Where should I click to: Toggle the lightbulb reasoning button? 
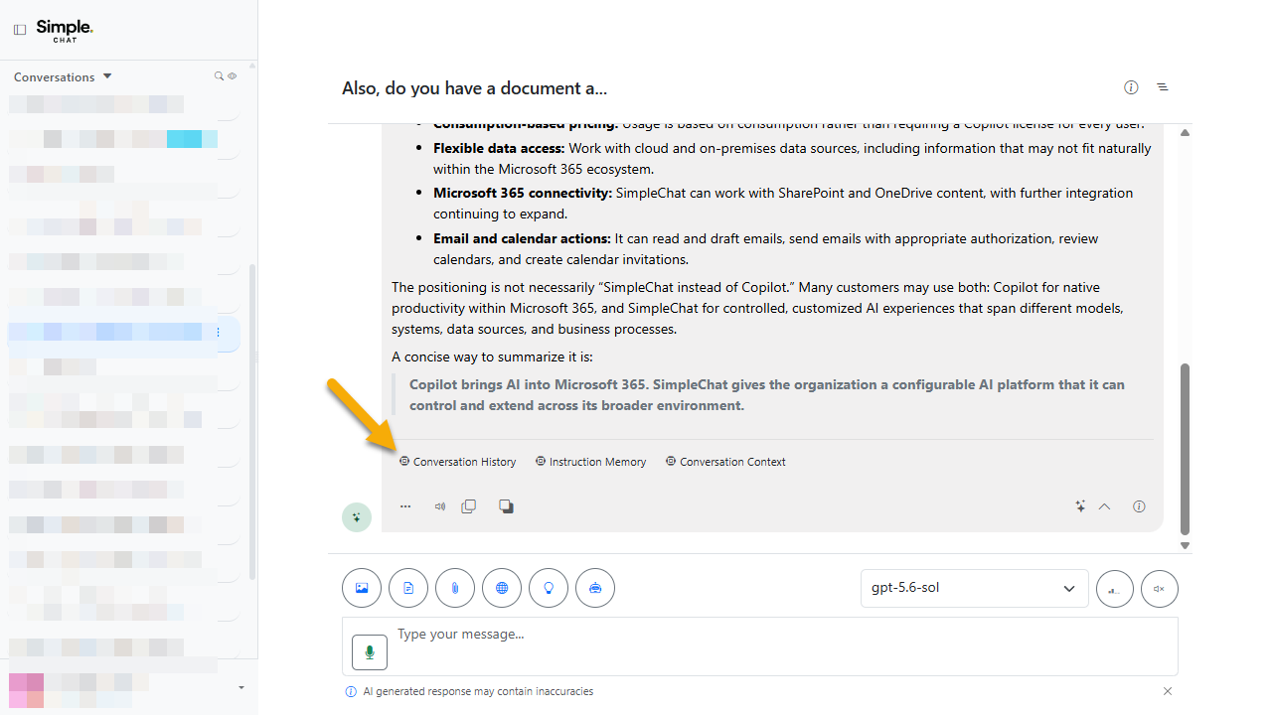click(x=549, y=588)
